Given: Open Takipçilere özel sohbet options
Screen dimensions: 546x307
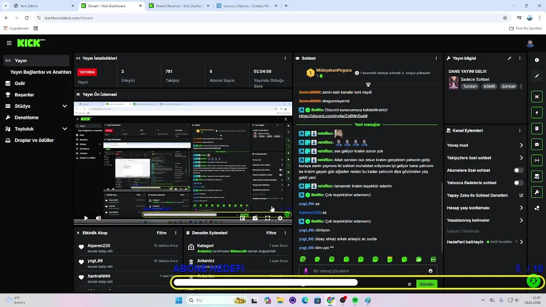Looking at the screenshot, I should point(521,158).
